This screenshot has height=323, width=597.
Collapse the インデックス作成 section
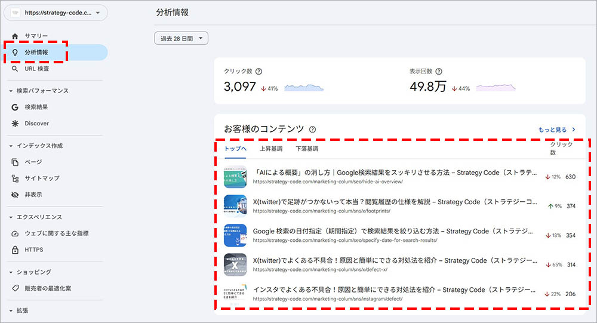[11, 146]
